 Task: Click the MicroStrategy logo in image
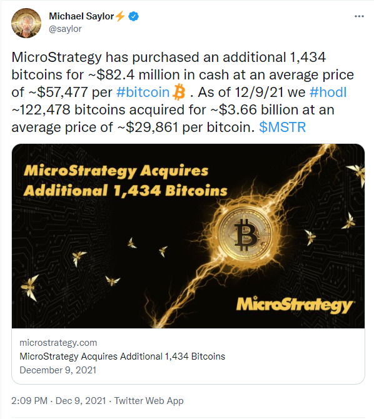click(x=295, y=305)
